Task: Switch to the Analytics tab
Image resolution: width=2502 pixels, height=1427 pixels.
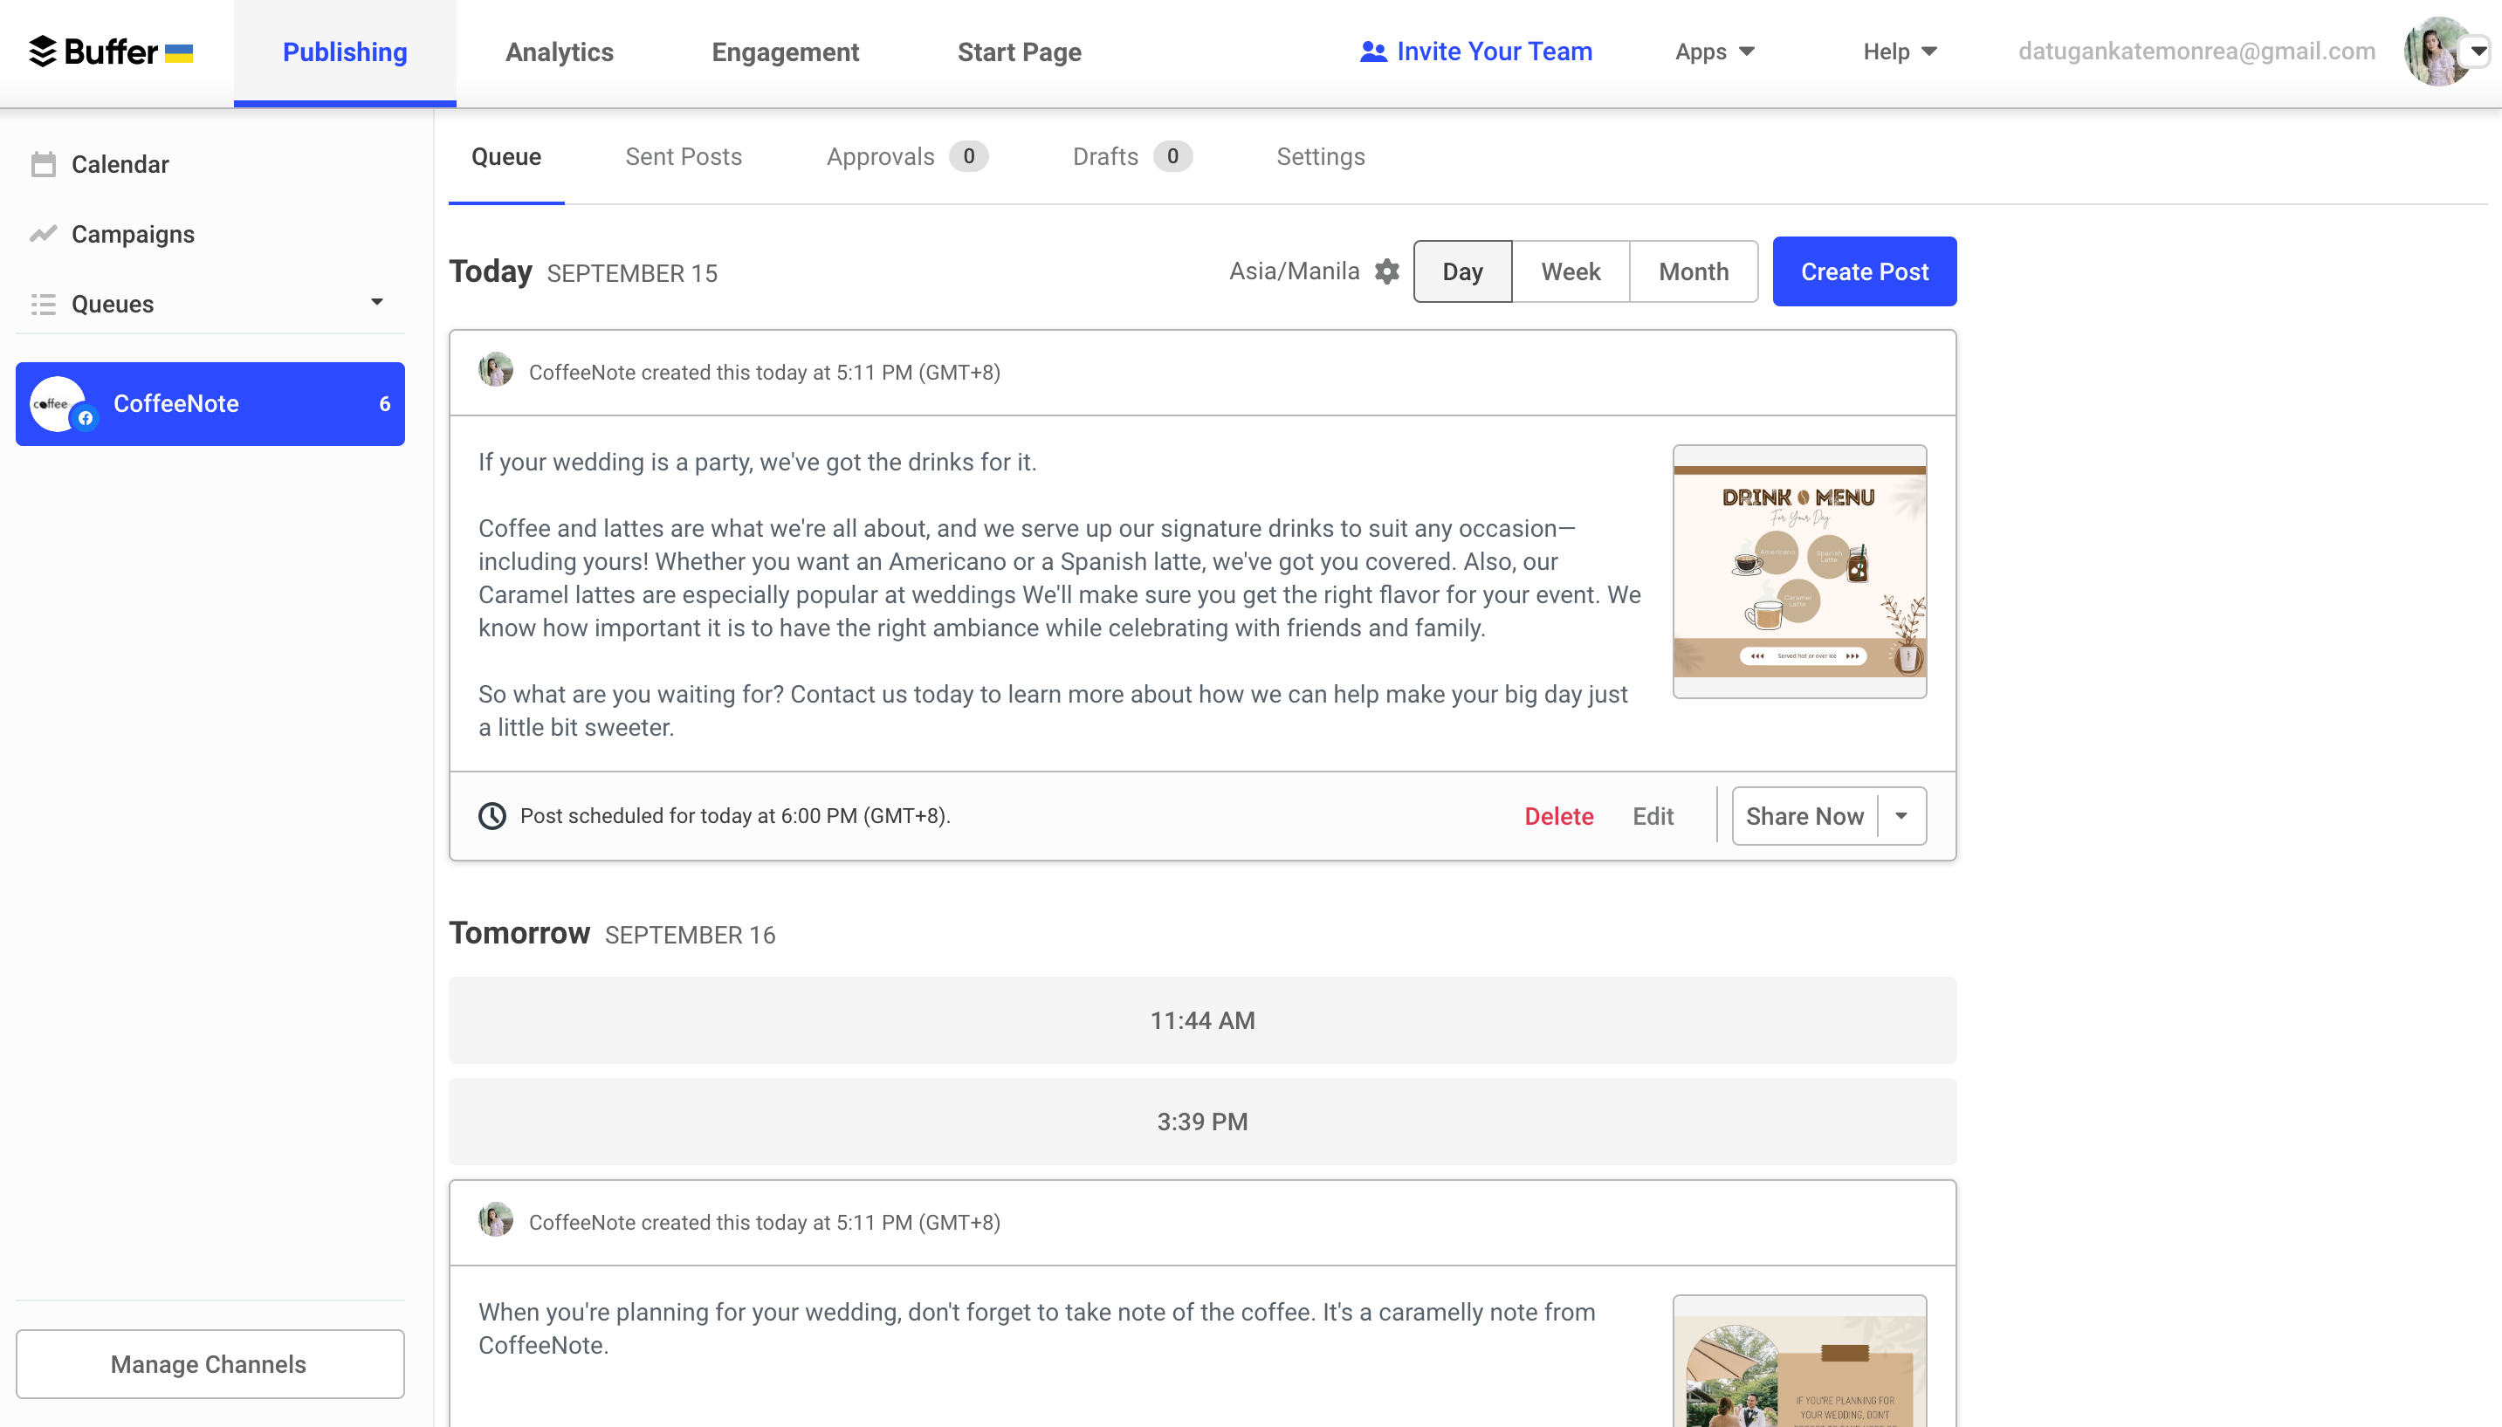Action: [560, 52]
